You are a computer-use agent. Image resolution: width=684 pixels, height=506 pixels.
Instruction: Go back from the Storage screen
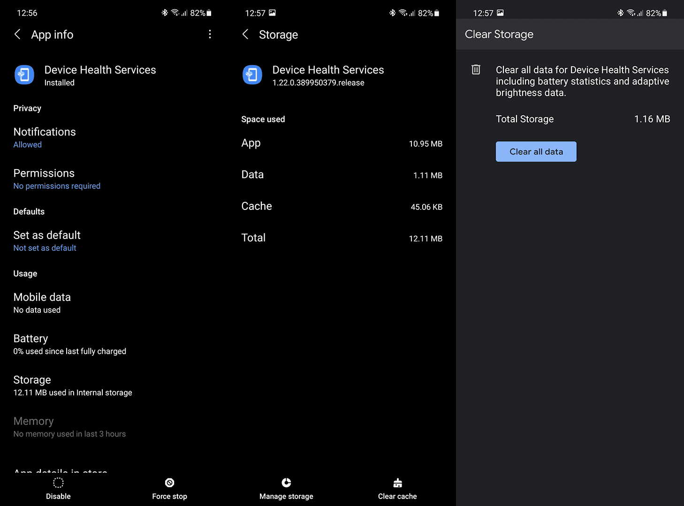[245, 34]
